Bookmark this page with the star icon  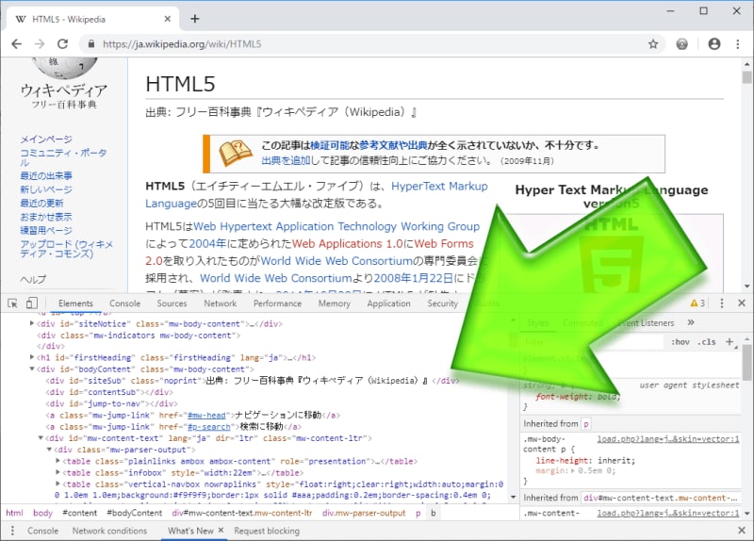pos(653,44)
